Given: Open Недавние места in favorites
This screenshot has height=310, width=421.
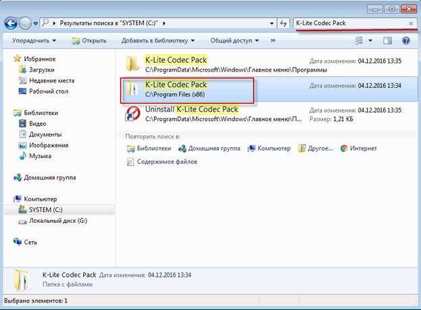Looking at the screenshot, I should click(x=51, y=80).
